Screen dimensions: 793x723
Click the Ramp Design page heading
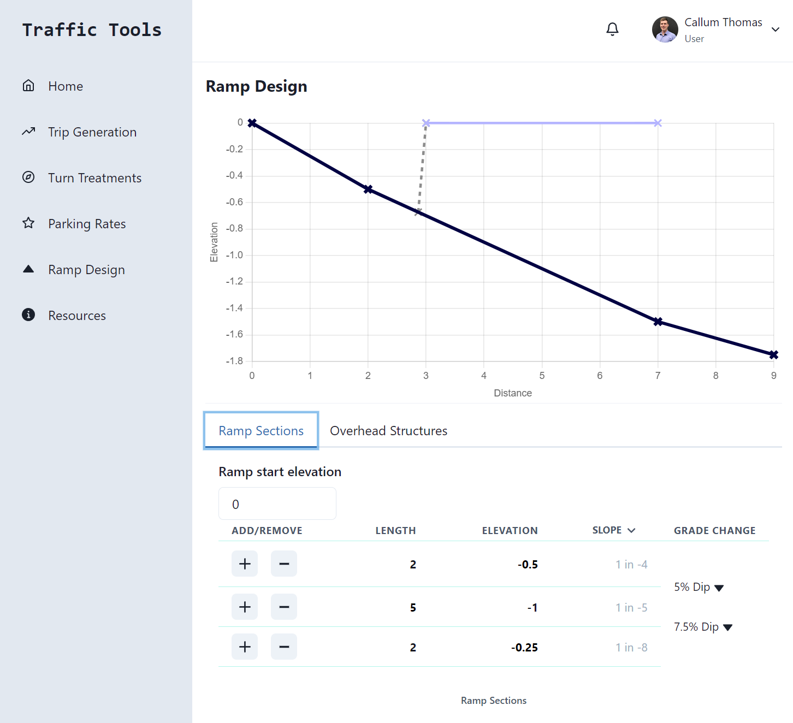point(256,86)
